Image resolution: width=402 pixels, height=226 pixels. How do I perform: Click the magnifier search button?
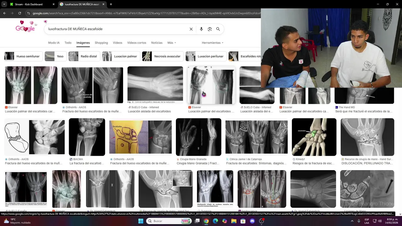(218, 29)
